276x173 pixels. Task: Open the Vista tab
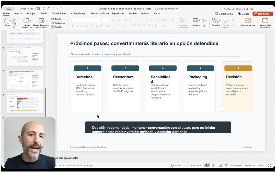(x=157, y=14)
